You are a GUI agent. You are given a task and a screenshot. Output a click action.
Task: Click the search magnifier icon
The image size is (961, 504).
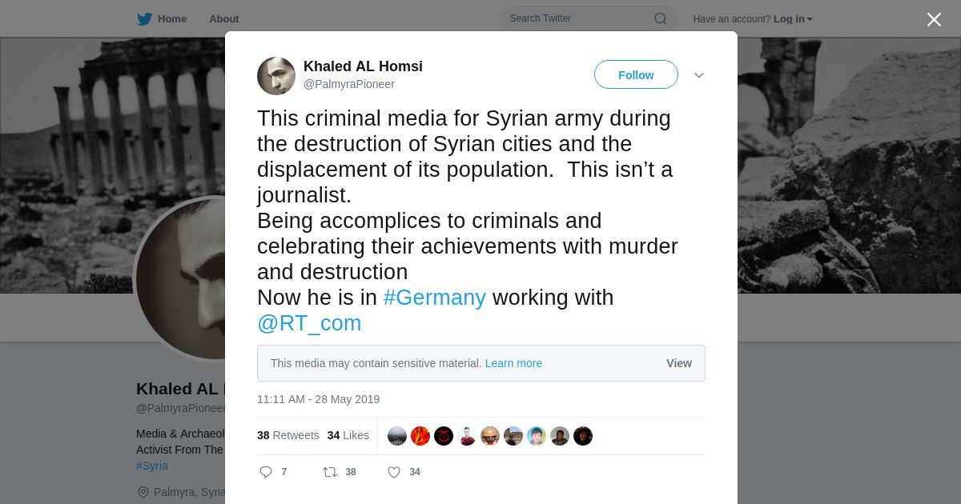click(660, 18)
